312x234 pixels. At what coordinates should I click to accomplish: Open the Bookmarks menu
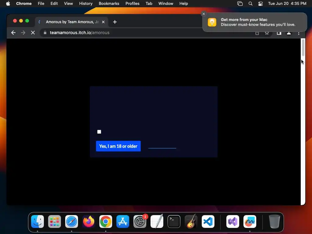[x=109, y=4]
